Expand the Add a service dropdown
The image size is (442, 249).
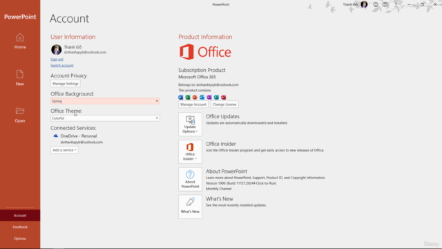coord(64,150)
